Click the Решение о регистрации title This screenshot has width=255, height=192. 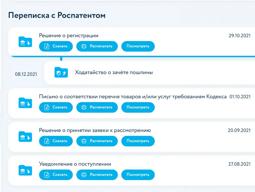(69, 36)
